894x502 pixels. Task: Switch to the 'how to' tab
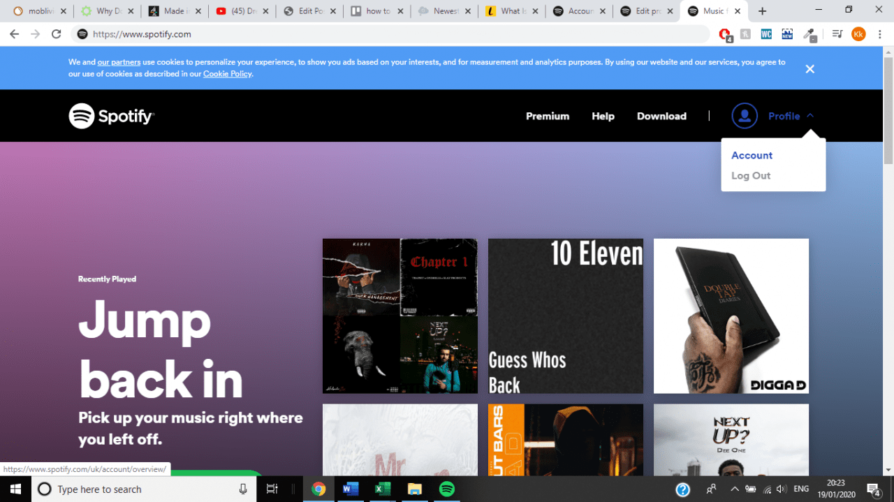tap(376, 11)
